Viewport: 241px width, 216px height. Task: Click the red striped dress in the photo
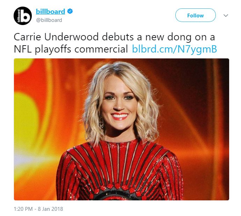(120, 170)
